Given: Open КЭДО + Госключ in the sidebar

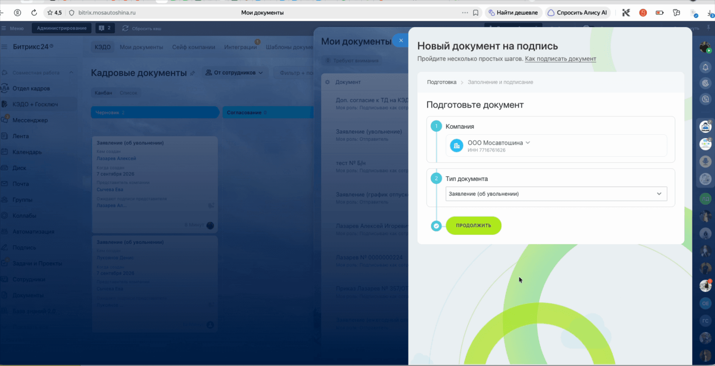Looking at the screenshot, I should point(35,104).
